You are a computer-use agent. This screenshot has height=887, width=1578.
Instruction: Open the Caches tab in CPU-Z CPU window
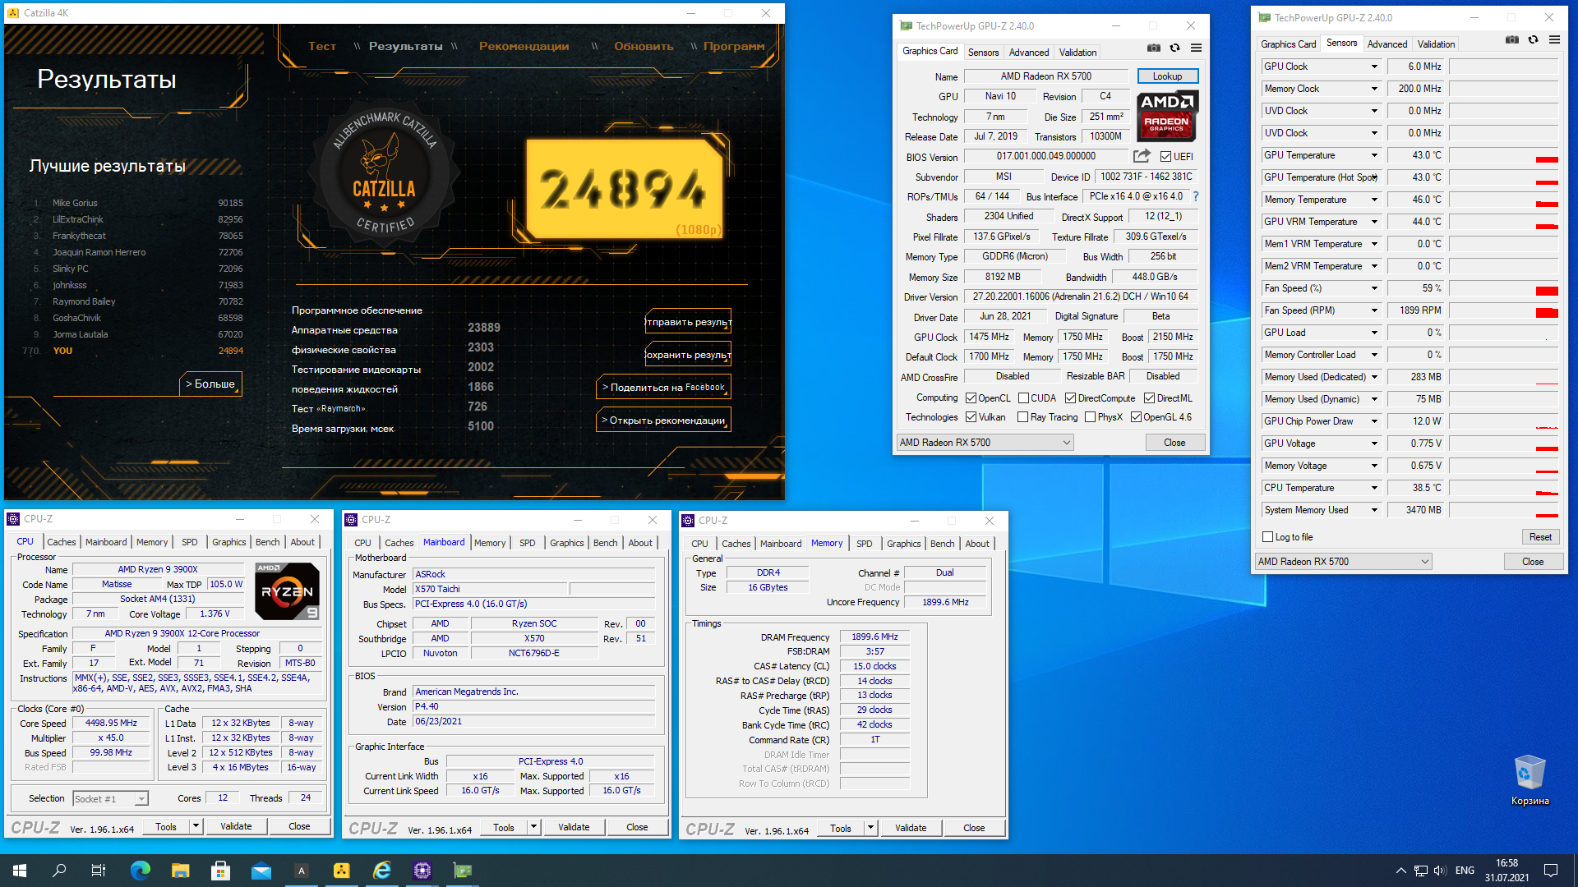[61, 542]
